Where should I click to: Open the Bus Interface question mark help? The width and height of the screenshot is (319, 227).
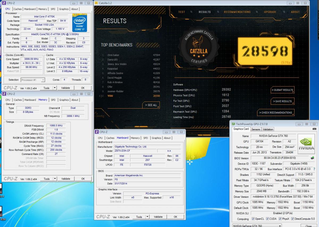click(x=314, y=169)
